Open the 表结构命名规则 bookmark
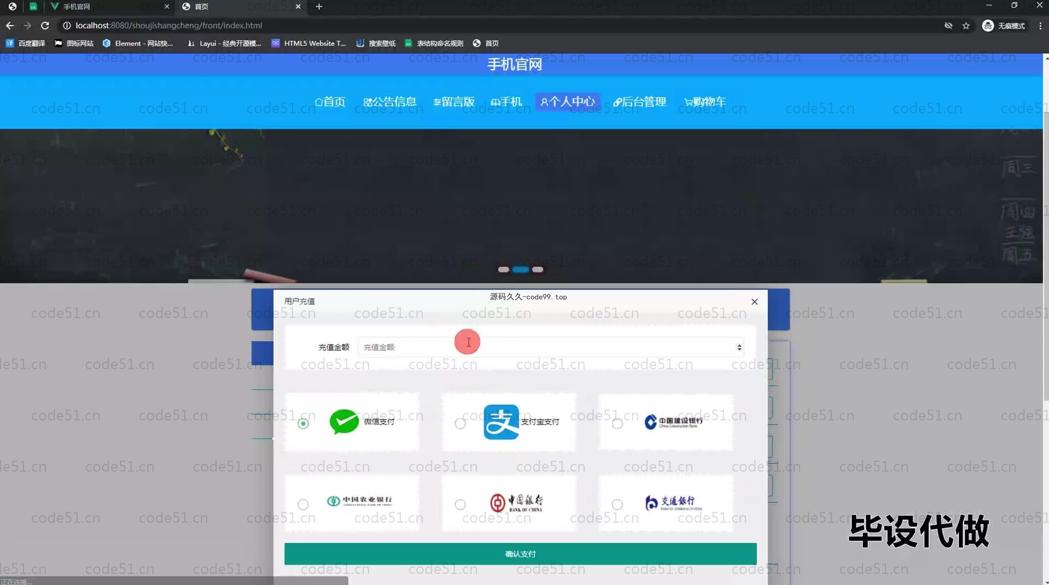Viewport: 1049px width, 585px height. click(434, 43)
